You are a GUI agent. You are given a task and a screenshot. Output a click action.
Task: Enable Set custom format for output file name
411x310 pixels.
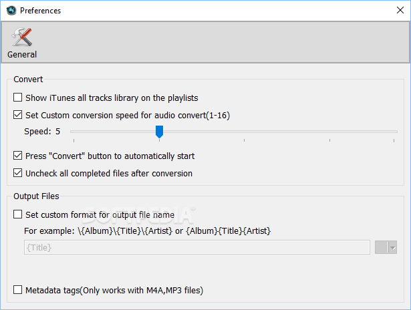(x=17, y=214)
